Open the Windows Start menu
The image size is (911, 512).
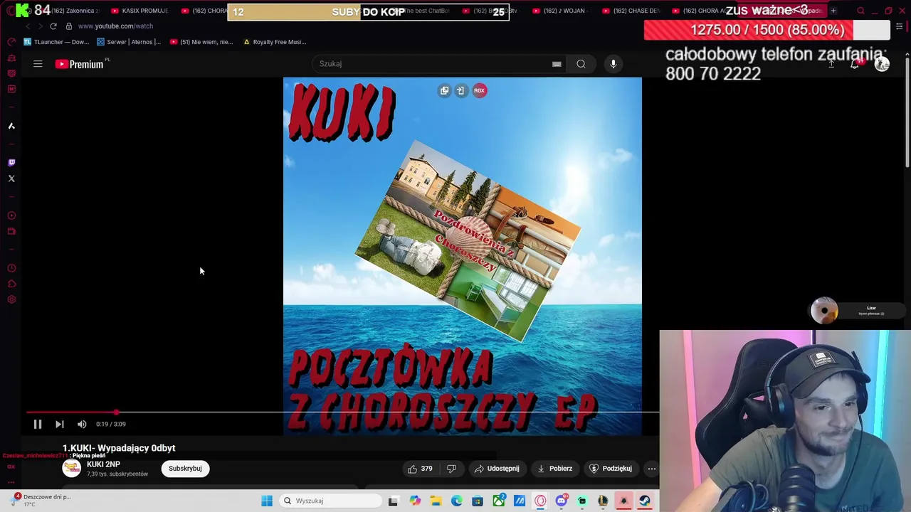tap(267, 501)
